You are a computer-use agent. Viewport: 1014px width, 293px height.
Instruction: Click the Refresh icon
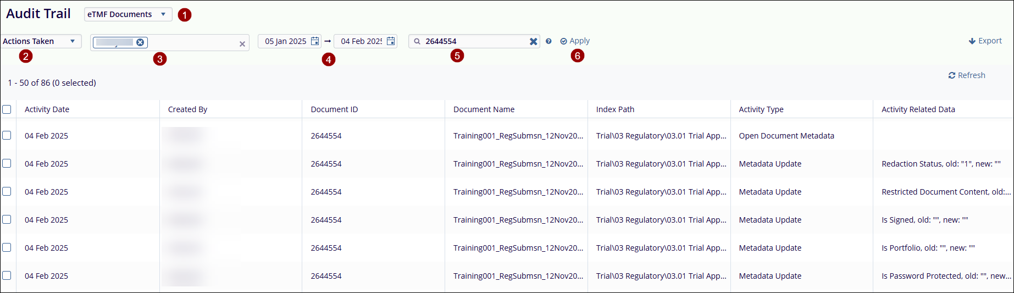click(x=951, y=75)
